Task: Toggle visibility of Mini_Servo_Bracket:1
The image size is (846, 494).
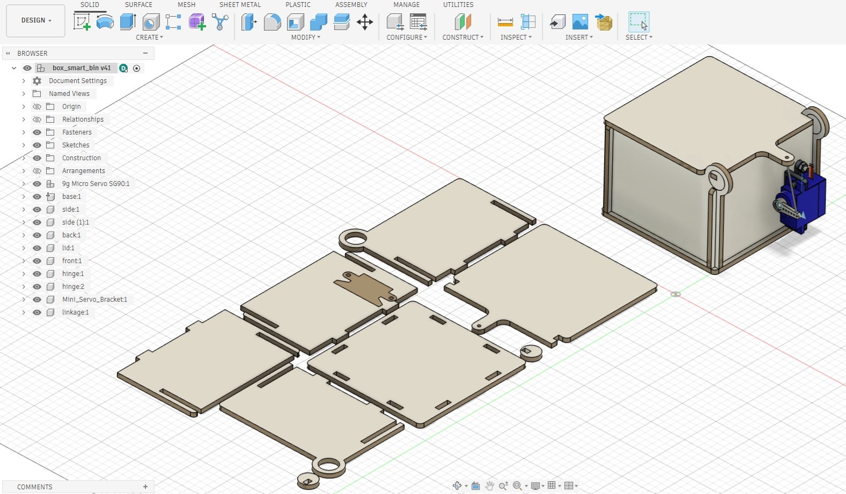Action: coord(37,300)
